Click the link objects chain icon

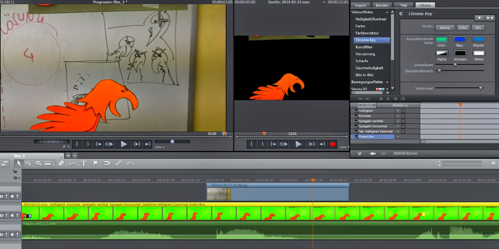(x=119, y=163)
